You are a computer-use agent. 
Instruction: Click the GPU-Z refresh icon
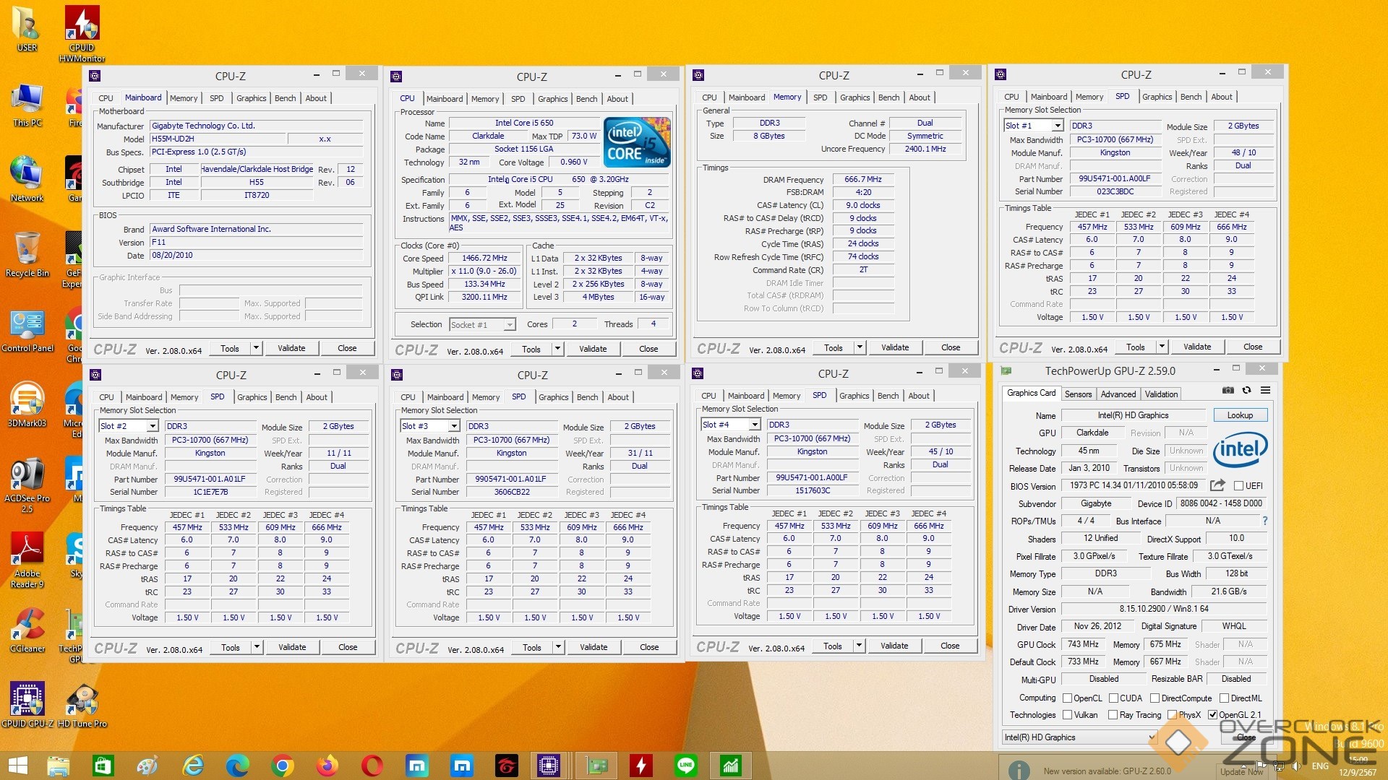coord(1246,391)
